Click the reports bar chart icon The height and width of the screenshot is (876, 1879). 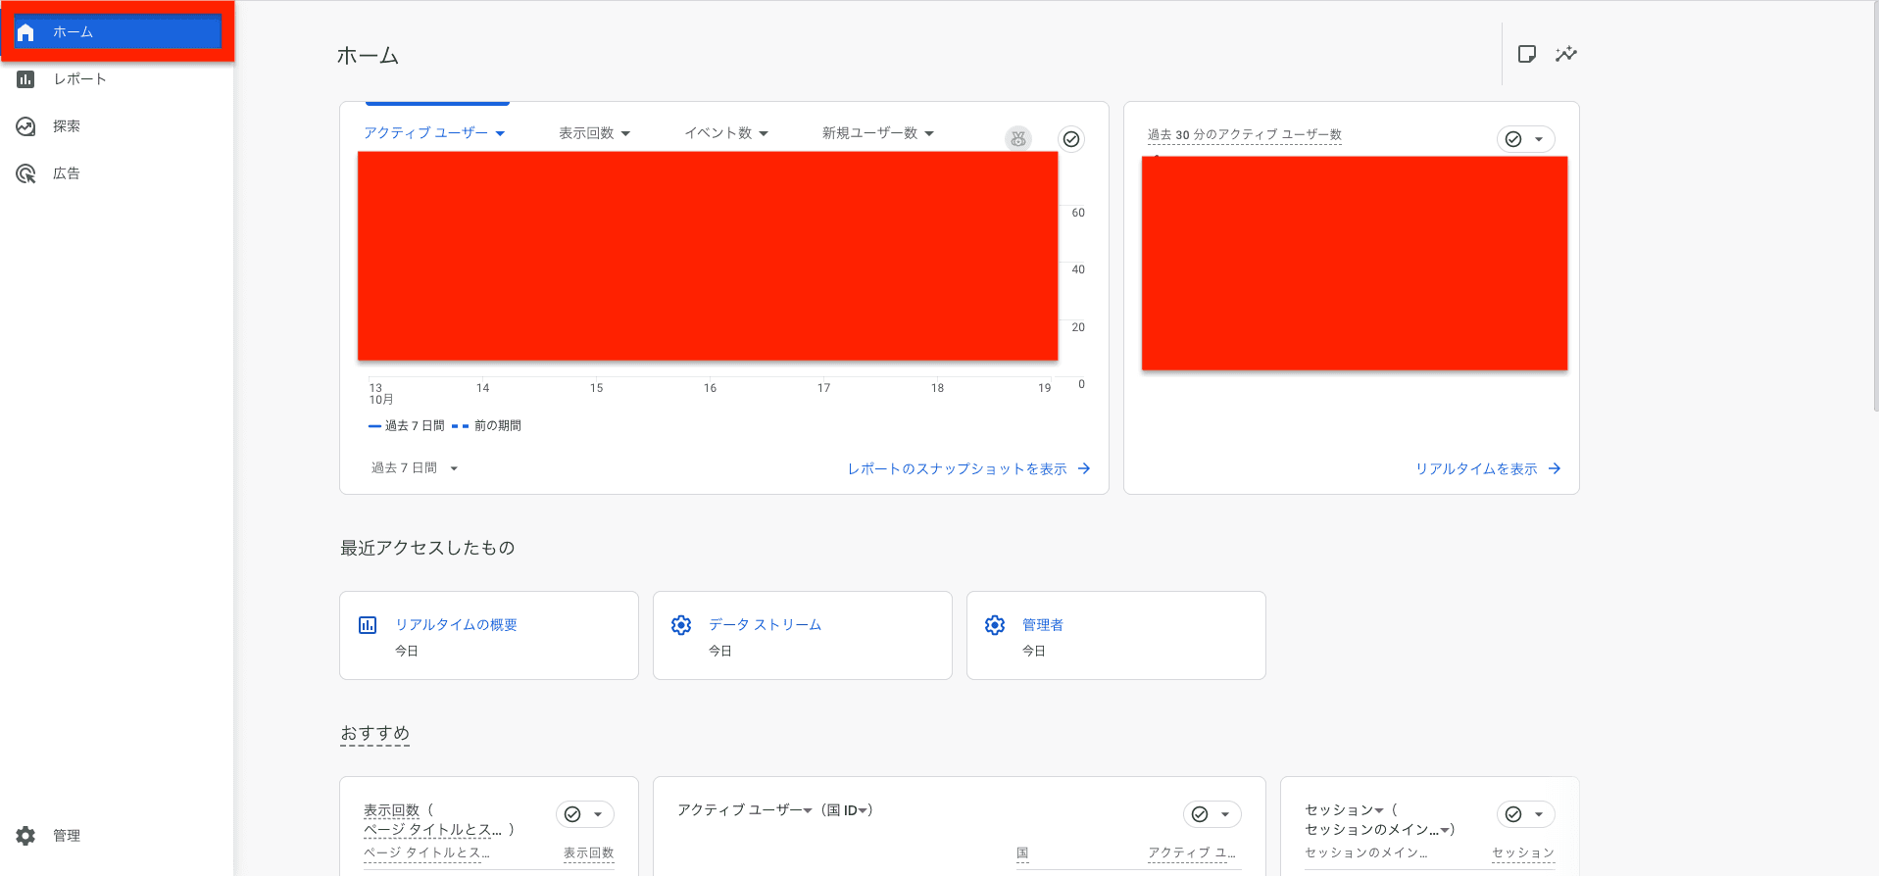pyautogui.click(x=26, y=79)
